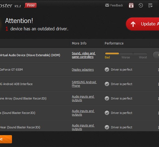Screen dimensions: 159x147
Task: Click the Worse performance label
Action: pos(126,57)
